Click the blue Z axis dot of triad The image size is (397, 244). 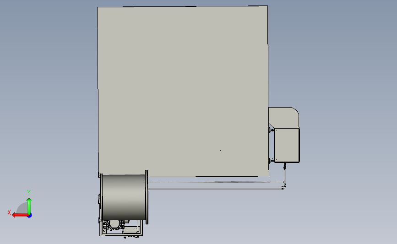click(30, 216)
